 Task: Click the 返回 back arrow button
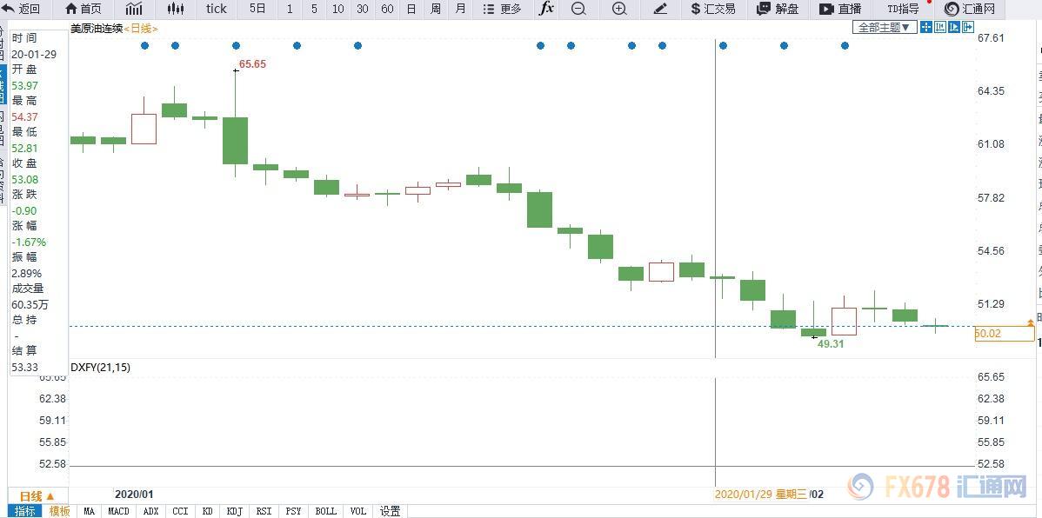pyautogui.click(x=21, y=9)
